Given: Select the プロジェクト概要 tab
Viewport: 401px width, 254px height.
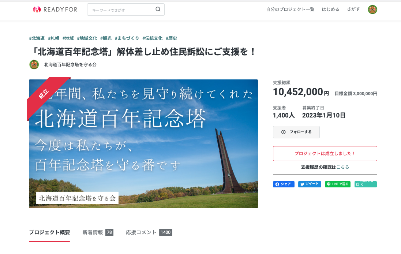Looking at the screenshot, I should point(49,232).
